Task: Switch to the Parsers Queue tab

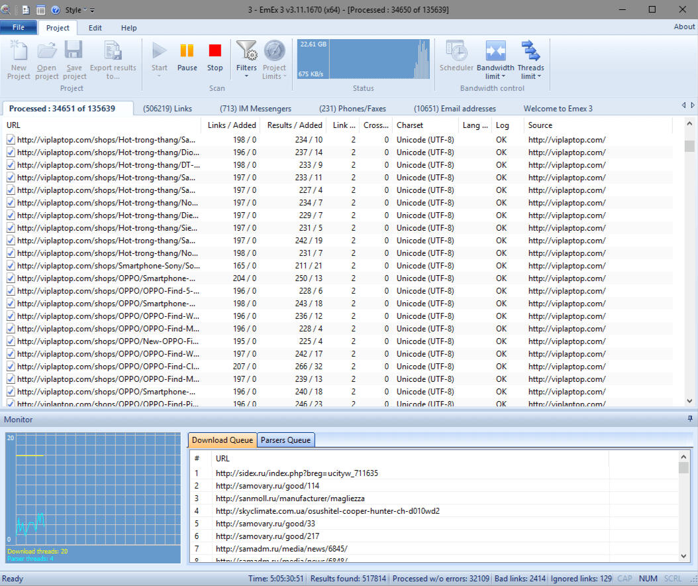Action: 285,439
